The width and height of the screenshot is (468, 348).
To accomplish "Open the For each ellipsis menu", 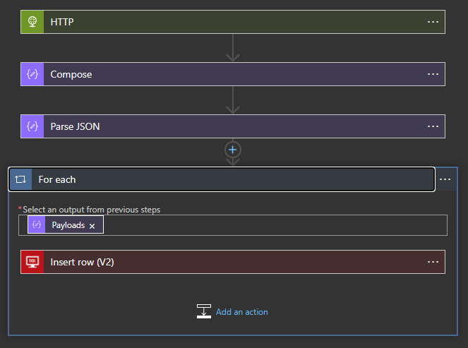I will click(445, 179).
